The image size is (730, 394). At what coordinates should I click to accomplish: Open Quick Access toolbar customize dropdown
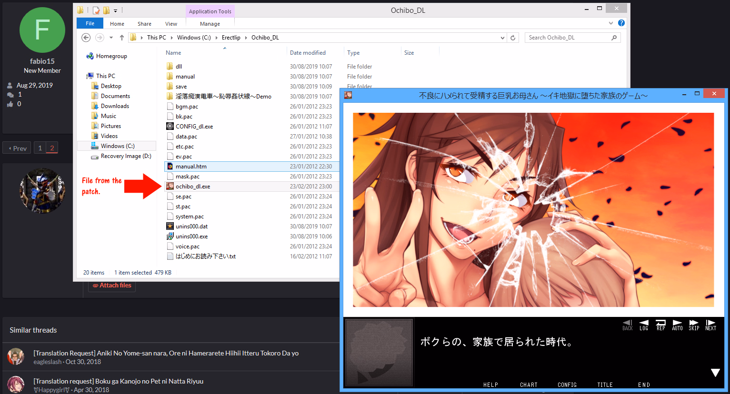tap(116, 10)
